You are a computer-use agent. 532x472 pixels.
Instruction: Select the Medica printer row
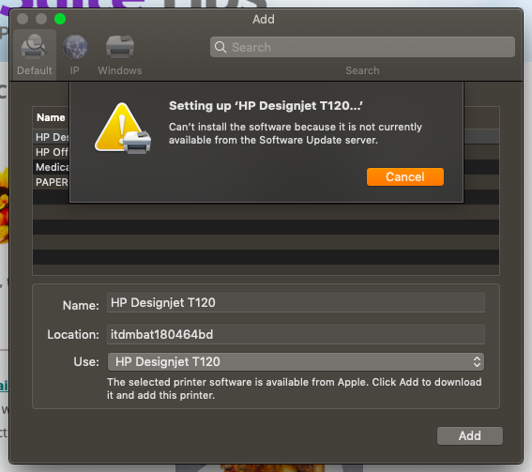(x=52, y=167)
